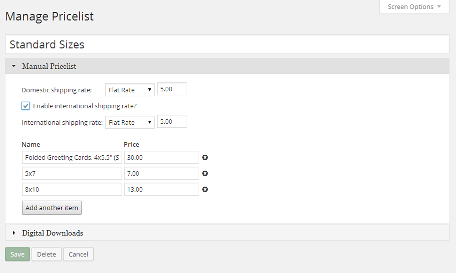Open Domestic shipping rate type dropdown
Screen dimensions: 456x273
pyautogui.click(x=130, y=90)
